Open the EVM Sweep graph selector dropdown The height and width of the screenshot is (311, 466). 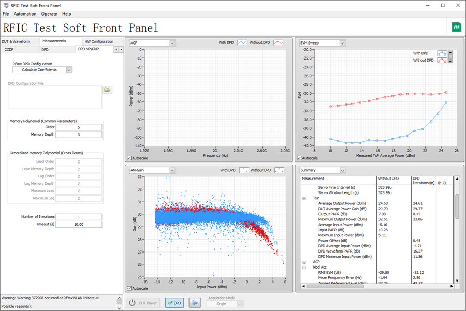pyautogui.click(x=342, y=43)
